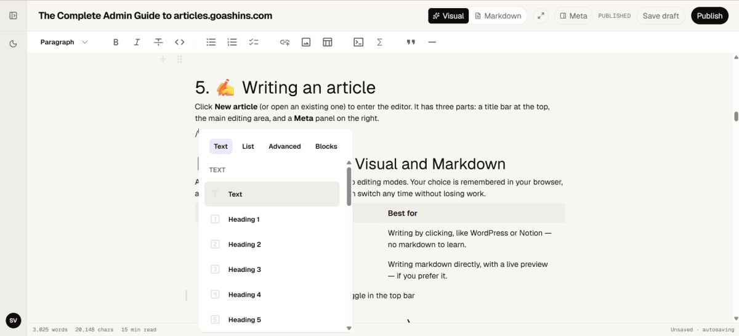Viewport: 739px width, 336px height.
Task: Click the page scroll up arrow
Action: (x=735, y=57)
